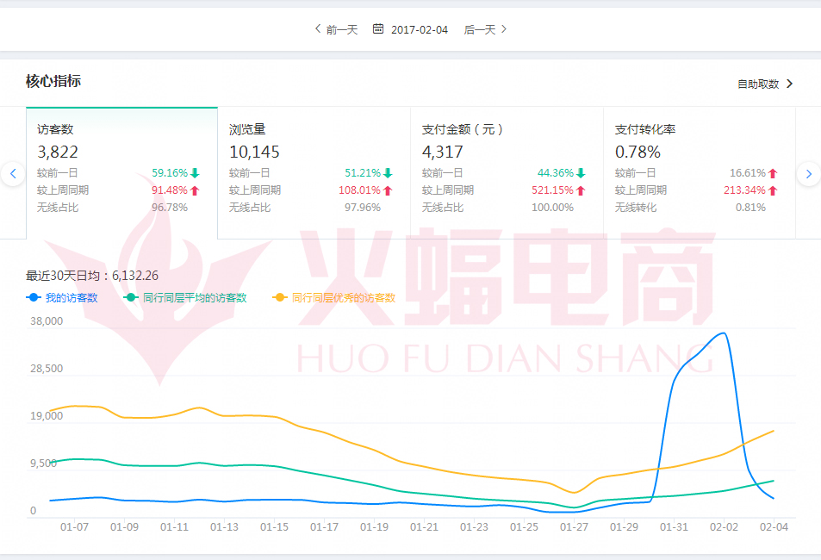Select the 浏览量 metric card
Viewport: 821px width, 560px height.
314,173
